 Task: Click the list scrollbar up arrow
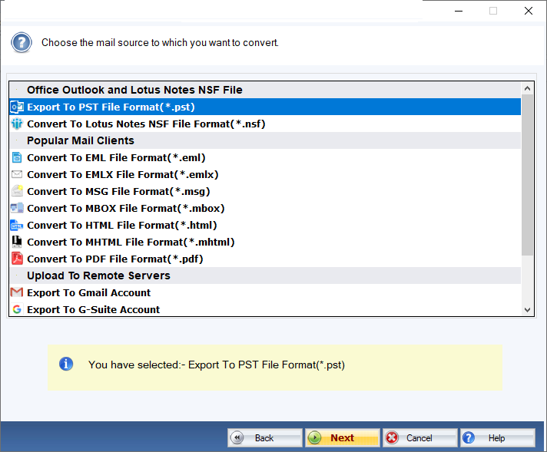(527, 88)
